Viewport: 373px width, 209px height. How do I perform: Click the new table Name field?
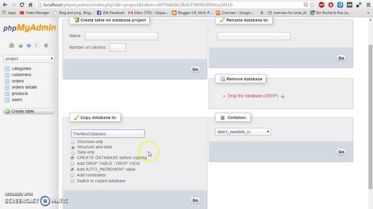(x=121, y=36)
